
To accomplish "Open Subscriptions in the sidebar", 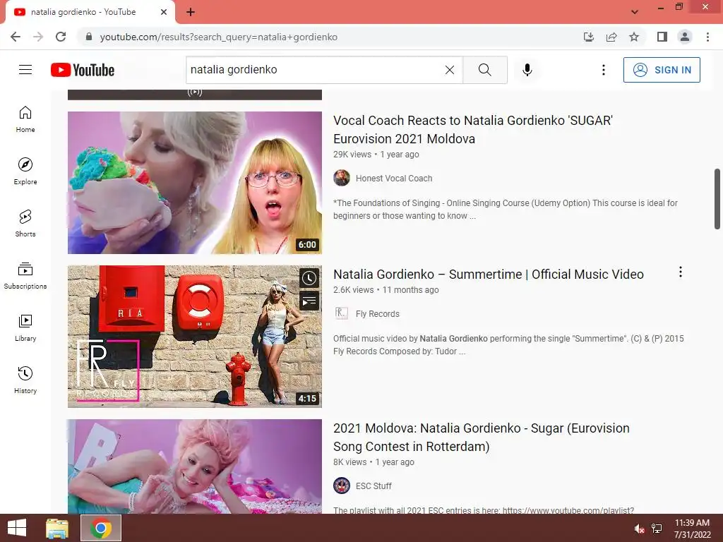I will point(25,276).
